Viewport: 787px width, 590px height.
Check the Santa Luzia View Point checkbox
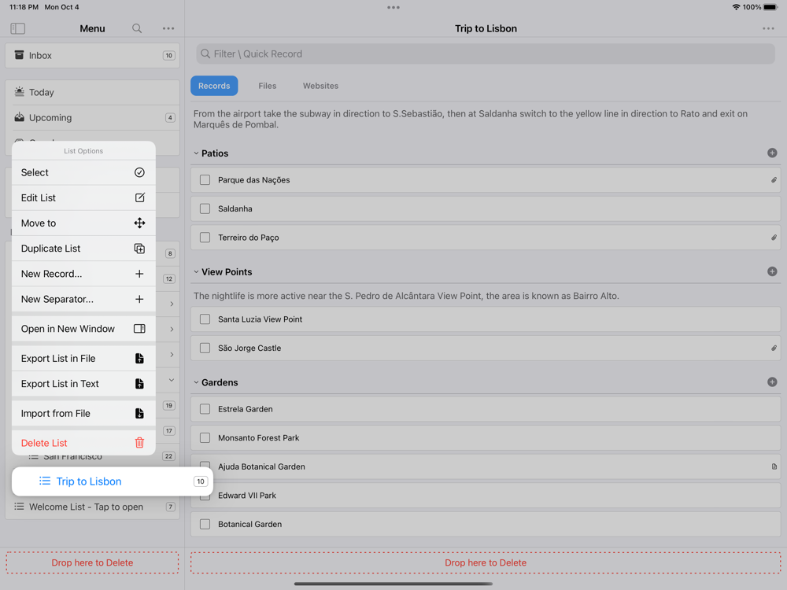tap(205, 319)
